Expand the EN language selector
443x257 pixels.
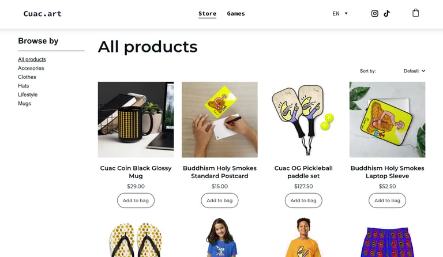pyautogui.click(x=340, y=13)
